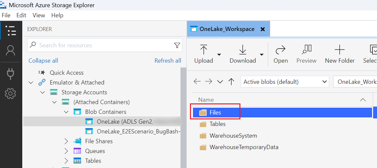Click the Quick Access star icon

42,72
